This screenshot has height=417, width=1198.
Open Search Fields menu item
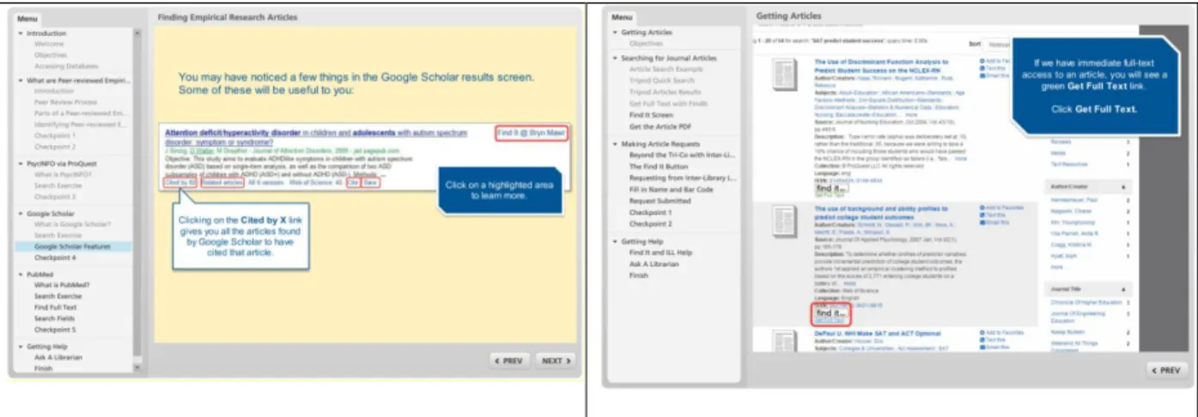tap(55, 317)
